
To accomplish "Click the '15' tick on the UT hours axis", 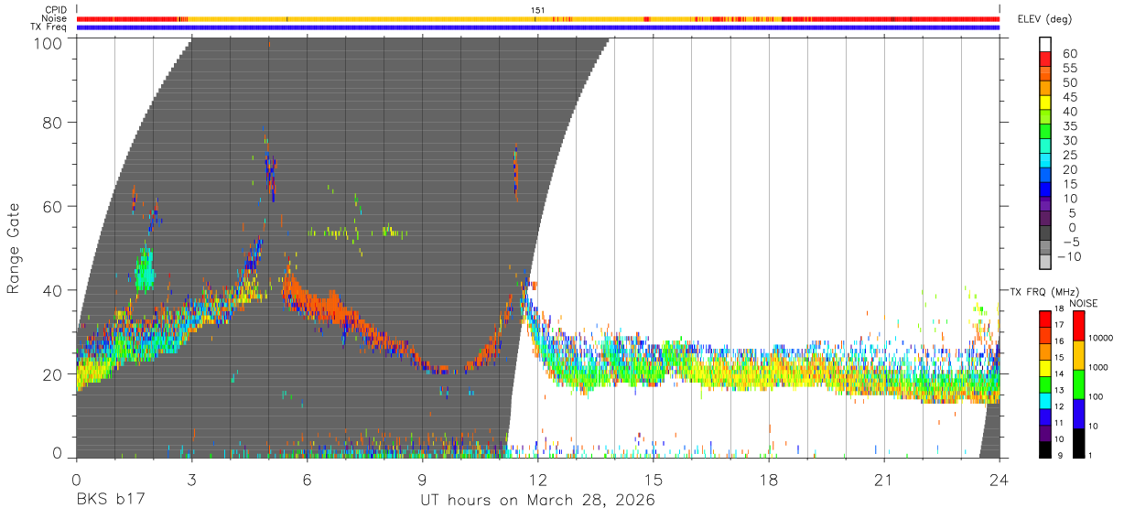I will [654, 480].
